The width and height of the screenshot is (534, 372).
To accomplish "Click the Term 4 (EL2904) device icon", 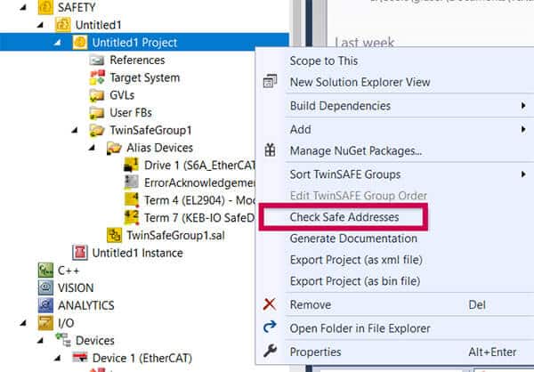I will point(131,200).
